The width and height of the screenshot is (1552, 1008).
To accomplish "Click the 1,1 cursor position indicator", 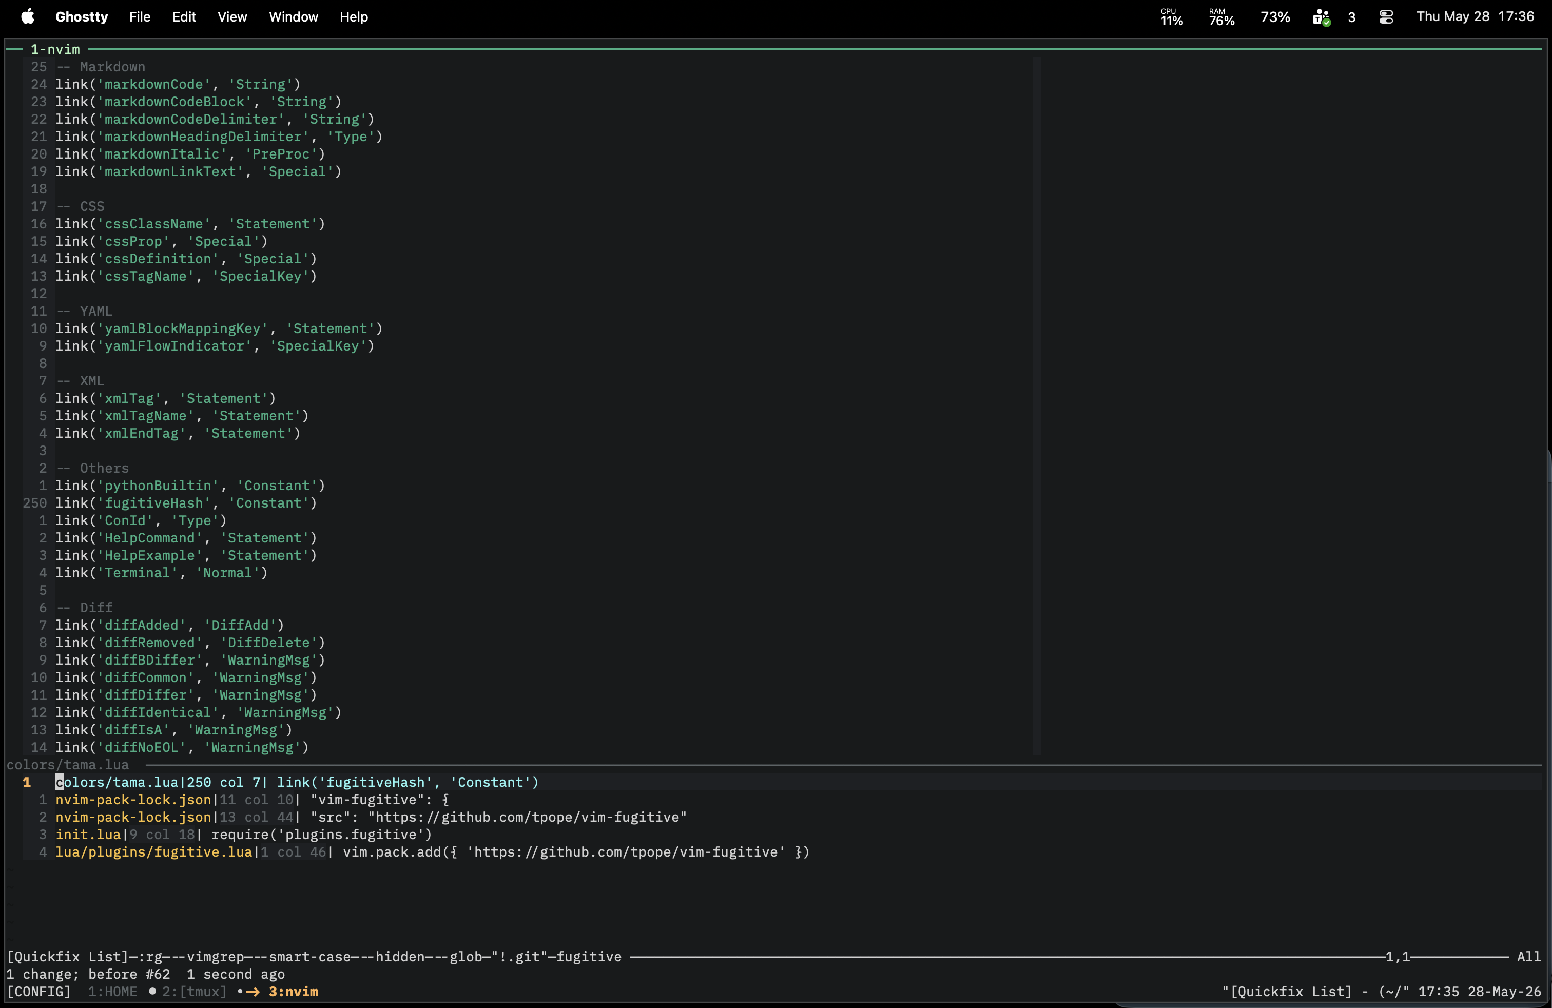I will click(1398, 957).
